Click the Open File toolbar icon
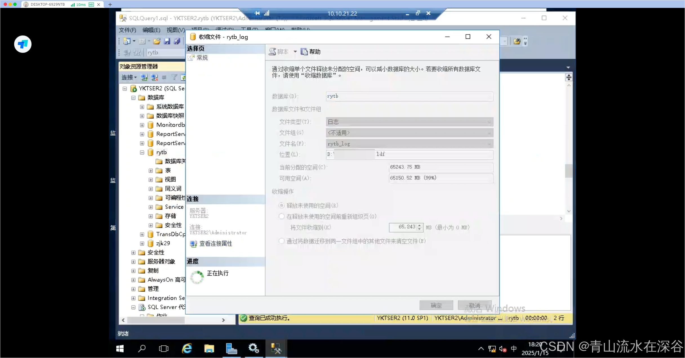Screen dimensions: 685x358 point(157,41)
